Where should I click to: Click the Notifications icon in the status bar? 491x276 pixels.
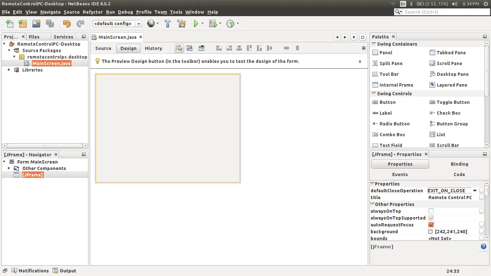point(14,271)
